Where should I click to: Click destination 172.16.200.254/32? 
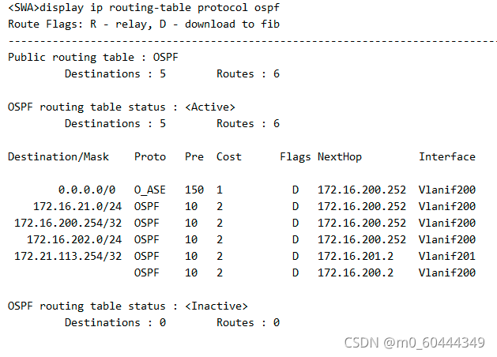(x=68, y=223)
